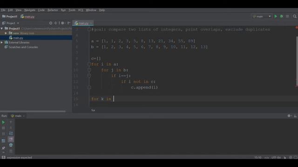The height and width of the screenshot is (167, 298).
Task: Click the down arrow in Run panel
Action: pos(11,128)
